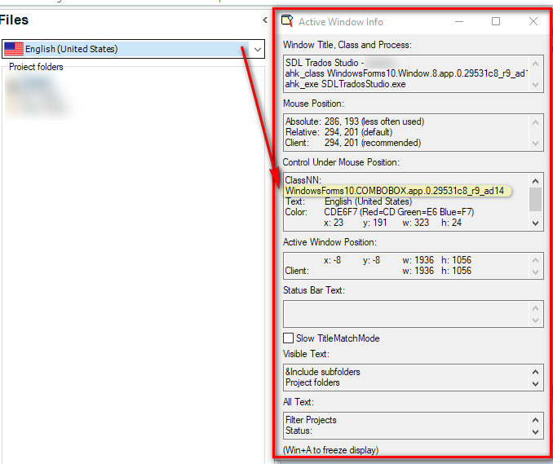Open the English (United States) dropdown arrow
The height and width of the screenshot is (464, 553).
(x=257, y=50)
